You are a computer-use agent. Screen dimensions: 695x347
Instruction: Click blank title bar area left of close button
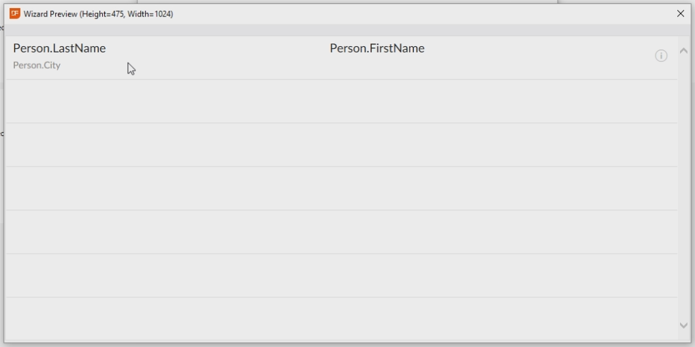click(x=476, y=14)
